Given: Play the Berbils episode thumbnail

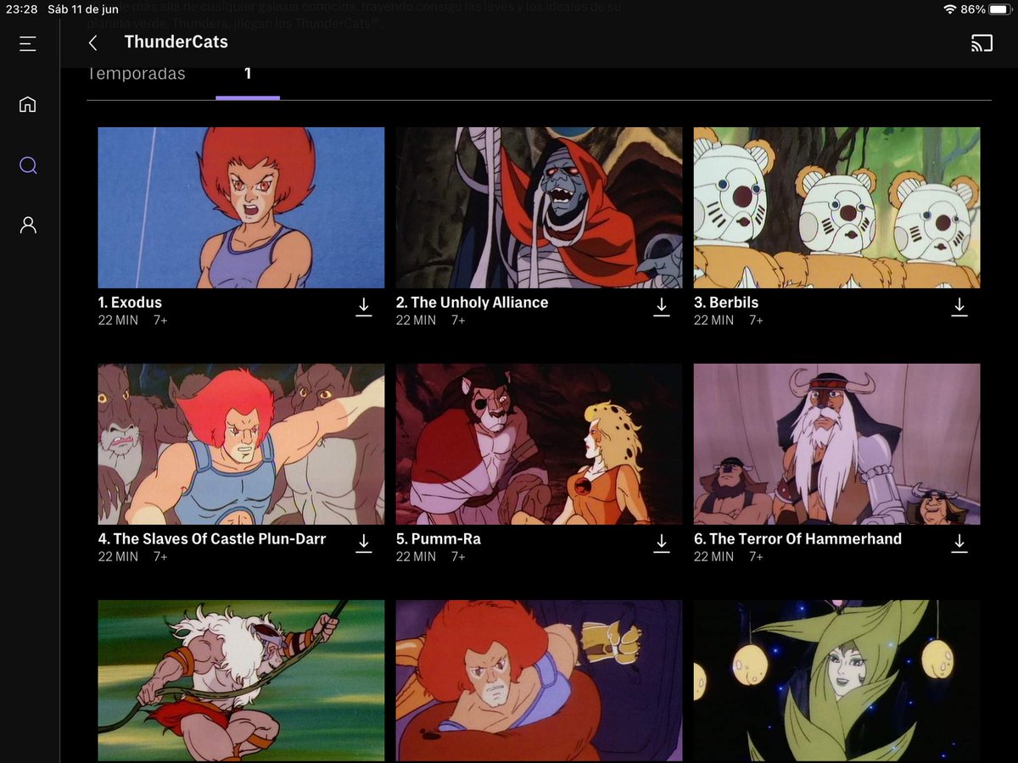Looking at the screenshot, I should pos(836,208).
